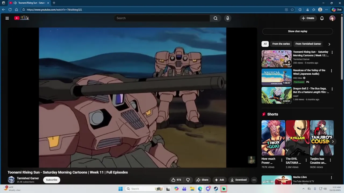Image resolution: width=344 pixels, height=193 pixels.
Task: Open more actions ellipsis below the video
Action: click(254, 180)
